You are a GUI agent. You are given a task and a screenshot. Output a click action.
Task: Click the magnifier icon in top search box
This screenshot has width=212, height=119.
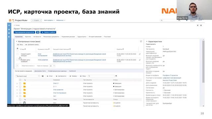pyautogui.click(x=162, y=20)
